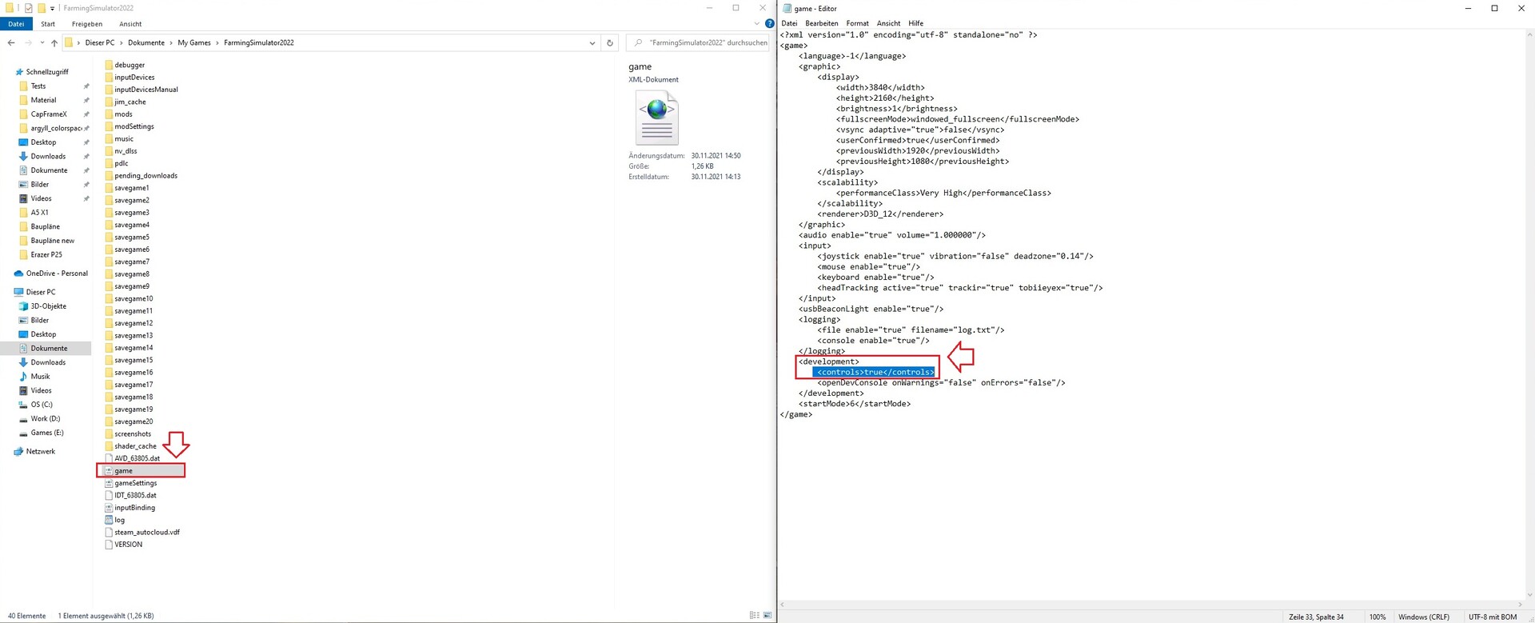Screen dimensions: 1535x623
Task: Refresh the FarmingSimulator2022 folder view
Action: [610, 43]
